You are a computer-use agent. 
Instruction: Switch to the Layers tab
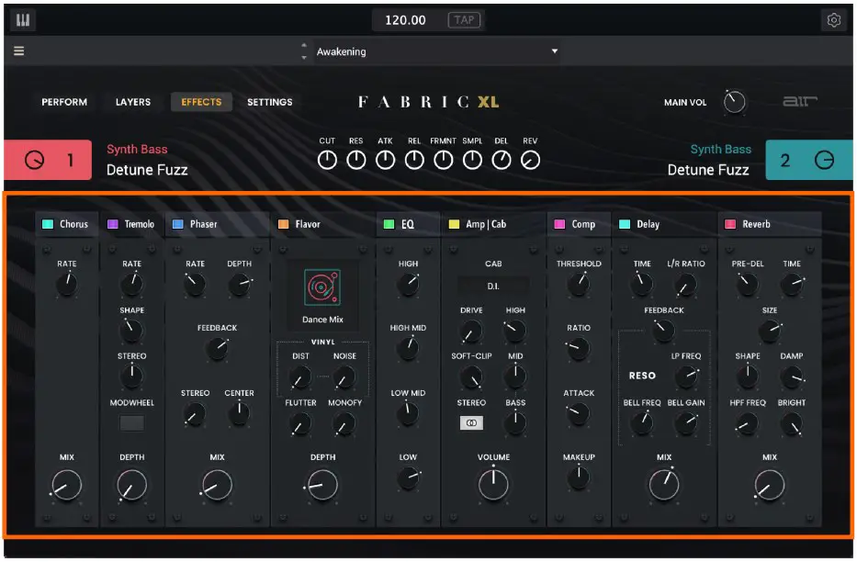point(133,102)
